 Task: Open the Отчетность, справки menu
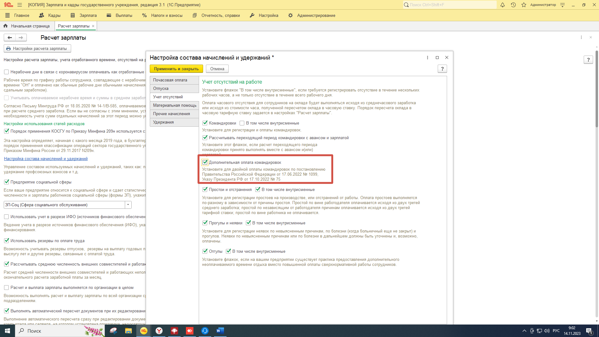216,15
